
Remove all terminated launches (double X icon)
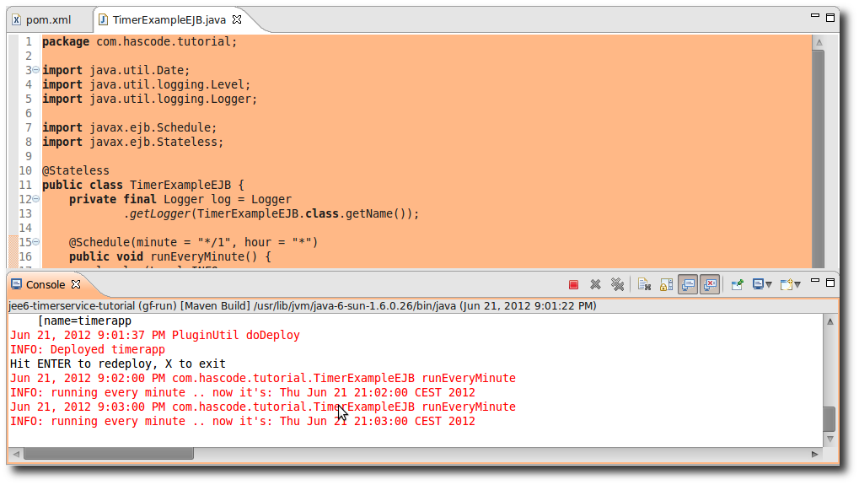click(x=617, y=284)
